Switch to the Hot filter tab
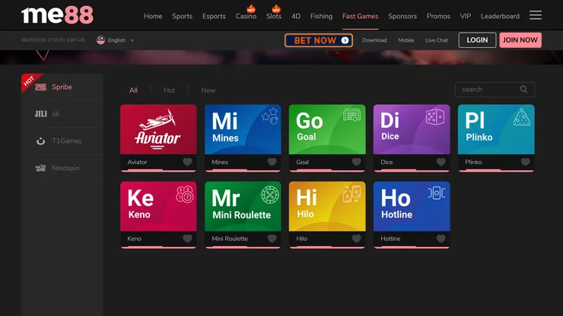The image size is (563, 316). [x=170, y=90]
